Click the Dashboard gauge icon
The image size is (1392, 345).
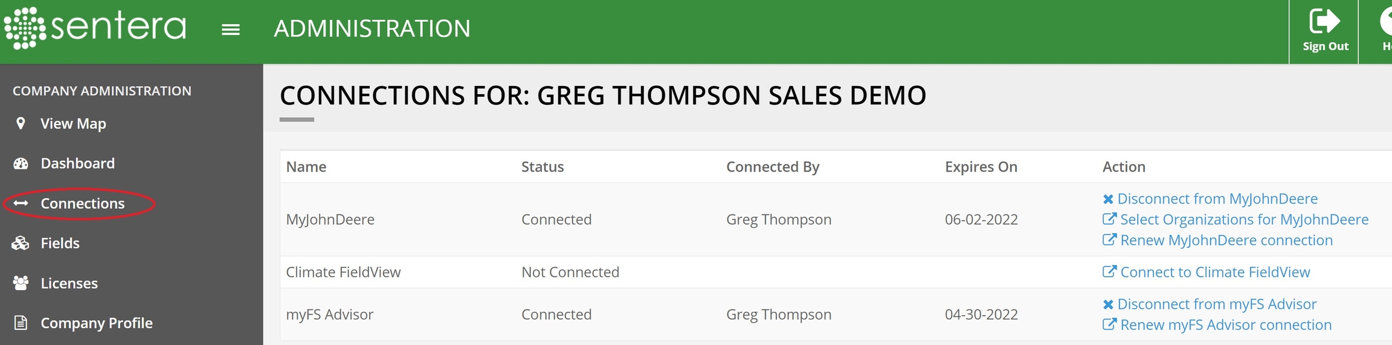tap(21, 164)
